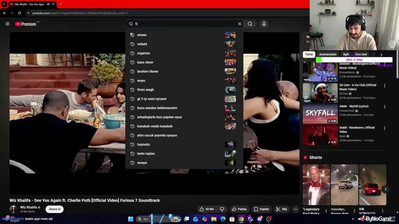Select the 'elraen' search suggestion
This screenshot has width=399, height=224.
click(x=184, y=35)
